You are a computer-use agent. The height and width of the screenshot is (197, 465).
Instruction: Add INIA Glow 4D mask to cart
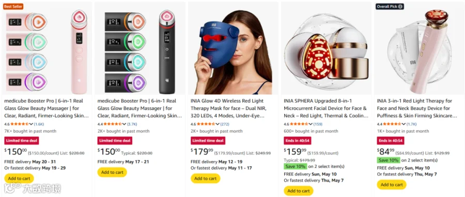(x=206, y=178)
